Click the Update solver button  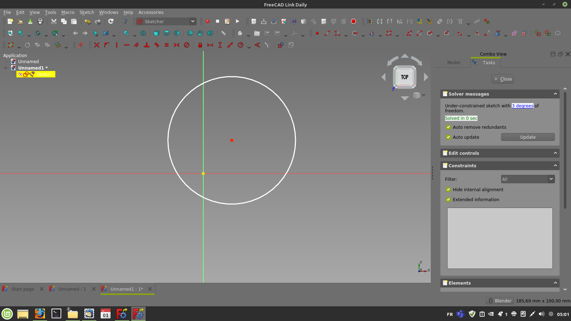[527, 137]
